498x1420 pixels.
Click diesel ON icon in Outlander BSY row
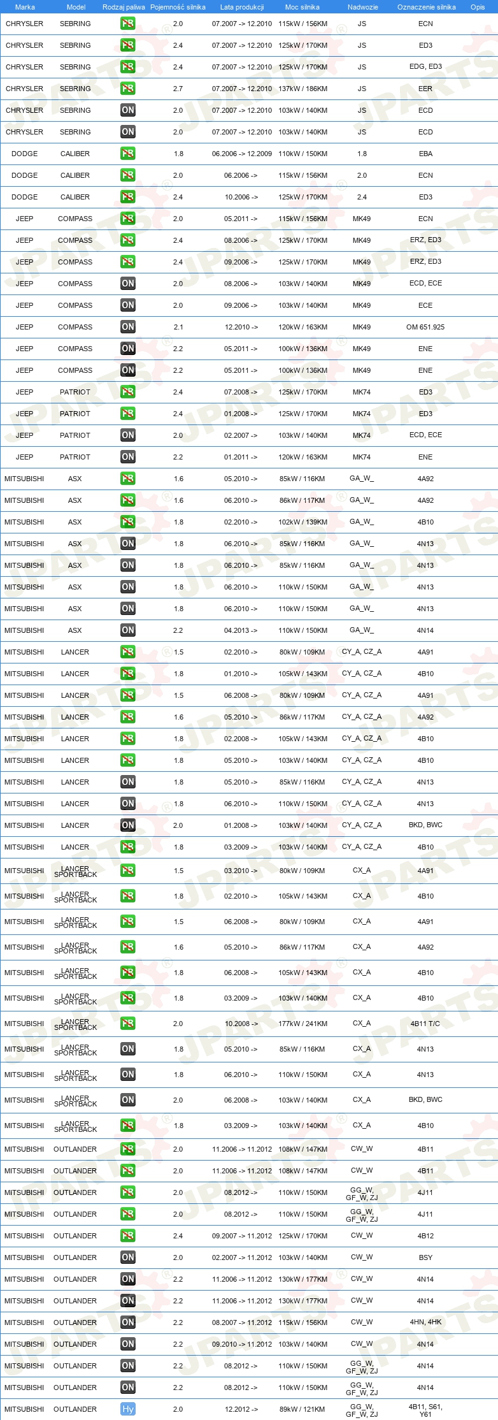(x=128, y=1257)
